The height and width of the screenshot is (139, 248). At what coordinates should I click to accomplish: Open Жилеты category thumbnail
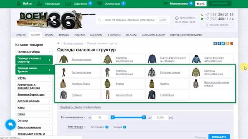pos(152,84)
